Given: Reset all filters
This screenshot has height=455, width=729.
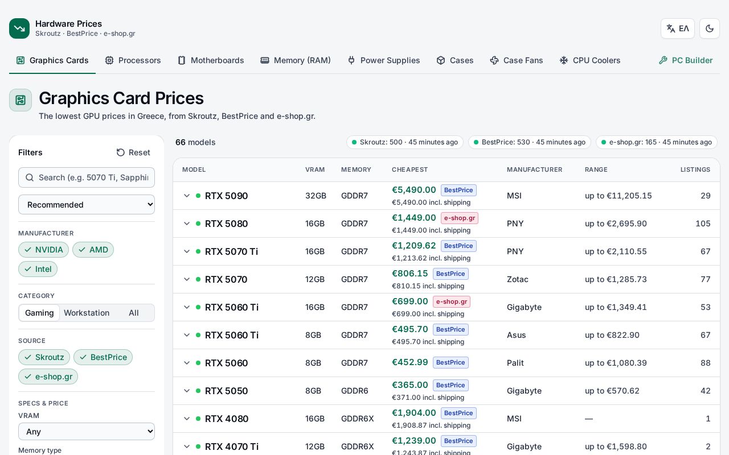Looking at the screenshot, I should click(133, 152).
